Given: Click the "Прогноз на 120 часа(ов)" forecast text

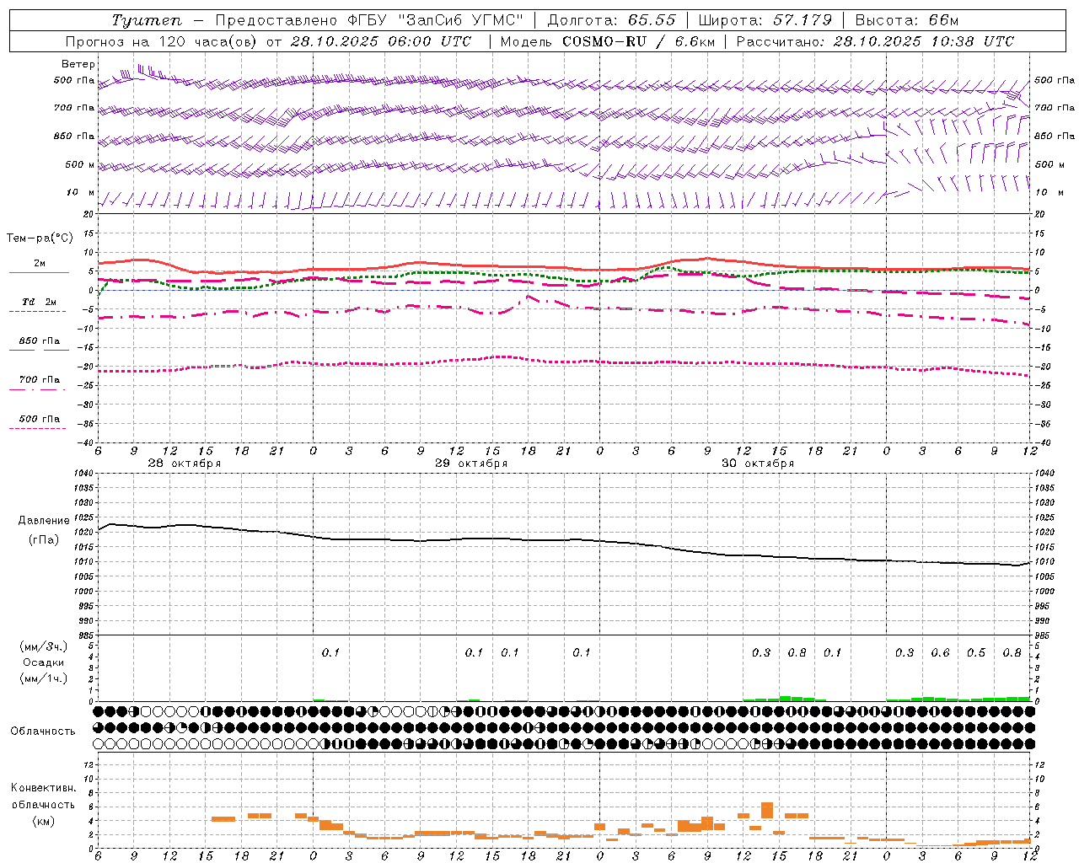Looking at the screenshot, I should pos(160,41).
